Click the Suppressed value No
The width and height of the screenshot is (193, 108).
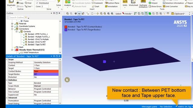[x=46, y=95]
